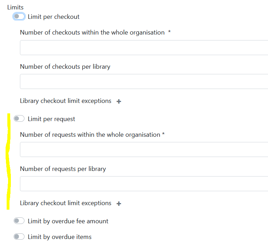Click the "Limit per request" label text
This screenshot has width=268, height=247.
pyautogui.click(x=51, y=119)
